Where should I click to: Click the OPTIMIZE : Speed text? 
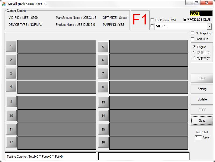click(115, 18)
